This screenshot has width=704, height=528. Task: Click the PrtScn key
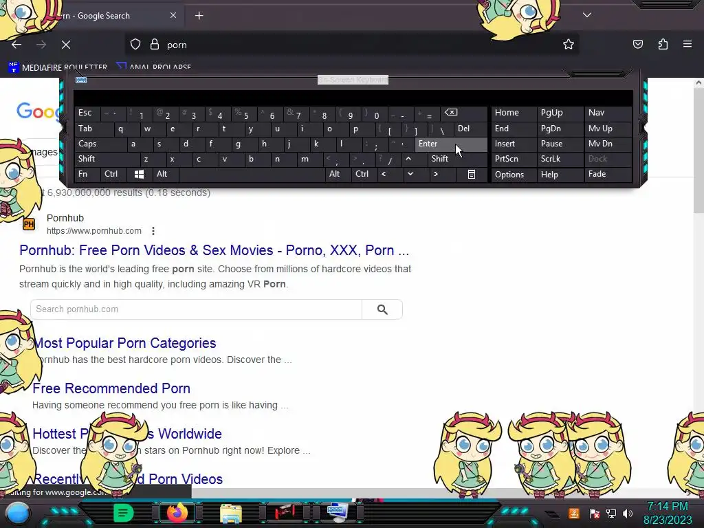click(x=514, y=159)
